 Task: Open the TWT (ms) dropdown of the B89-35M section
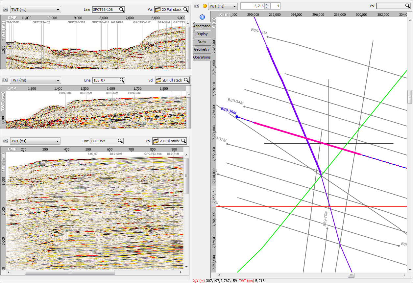35,141
